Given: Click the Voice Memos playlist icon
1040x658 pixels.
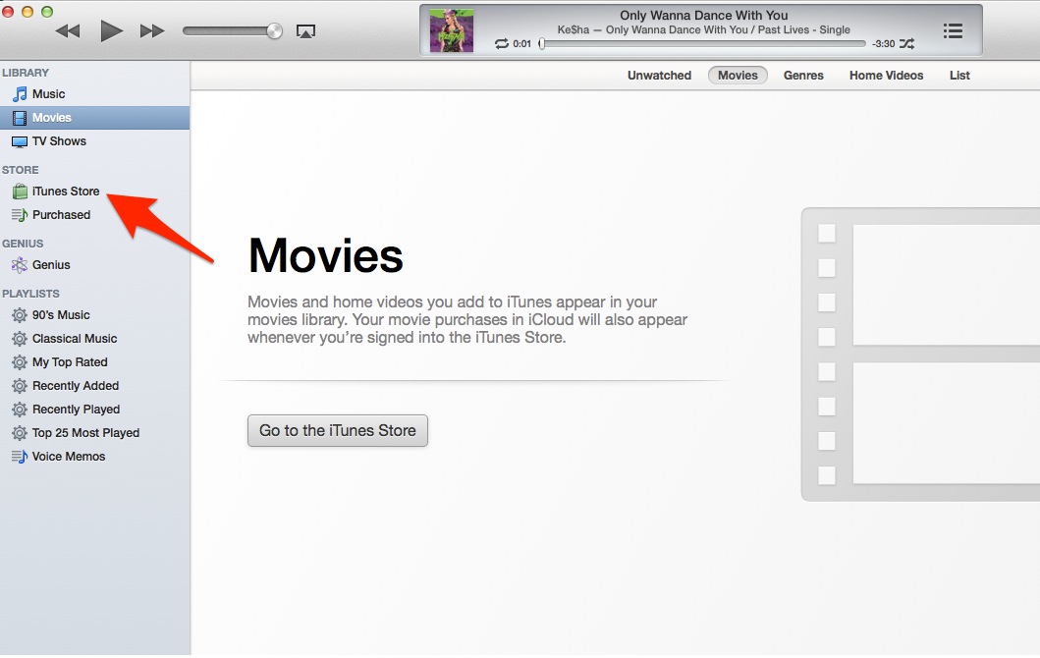Looking at the screenshot, I should [20, 457].
